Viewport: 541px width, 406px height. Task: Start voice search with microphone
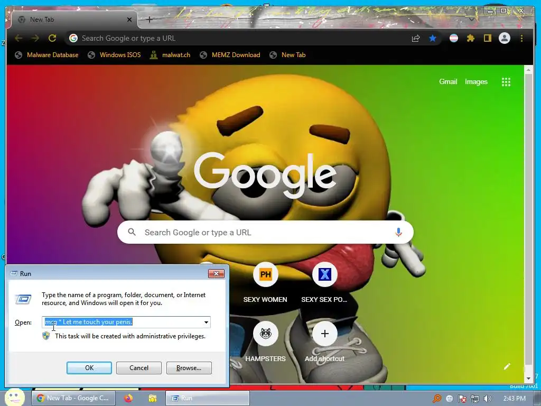(398, 233)
